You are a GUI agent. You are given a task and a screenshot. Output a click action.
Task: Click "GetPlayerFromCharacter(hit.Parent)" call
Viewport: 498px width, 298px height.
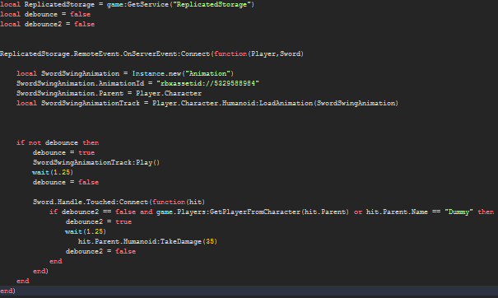pyautogui.click(x=279, y=212)
